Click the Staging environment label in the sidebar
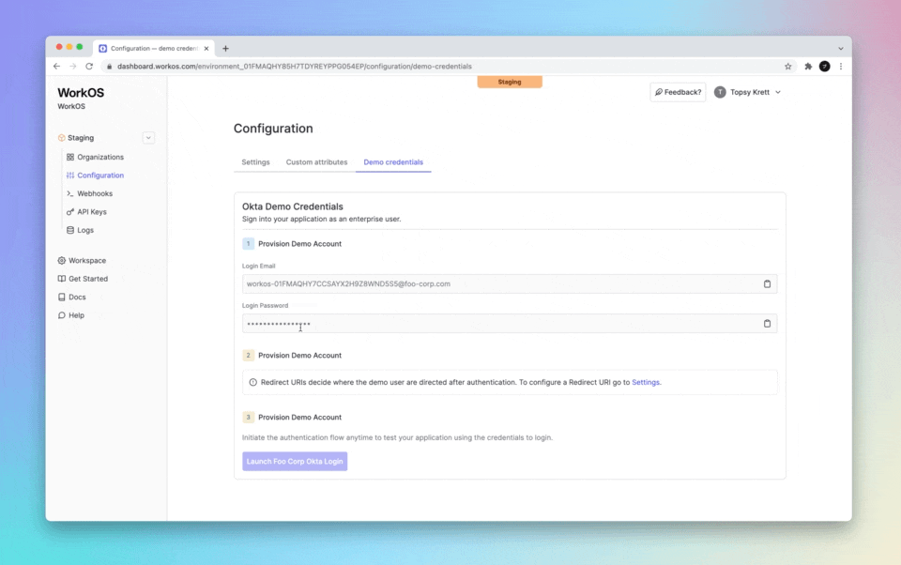The image size is (901, 565). [x=81, y=138]
